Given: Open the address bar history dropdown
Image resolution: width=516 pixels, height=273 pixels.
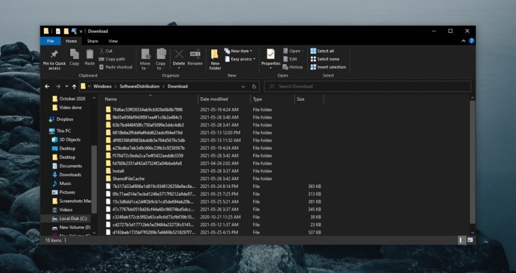Looking at the screenshot, I should coord(243,87).
